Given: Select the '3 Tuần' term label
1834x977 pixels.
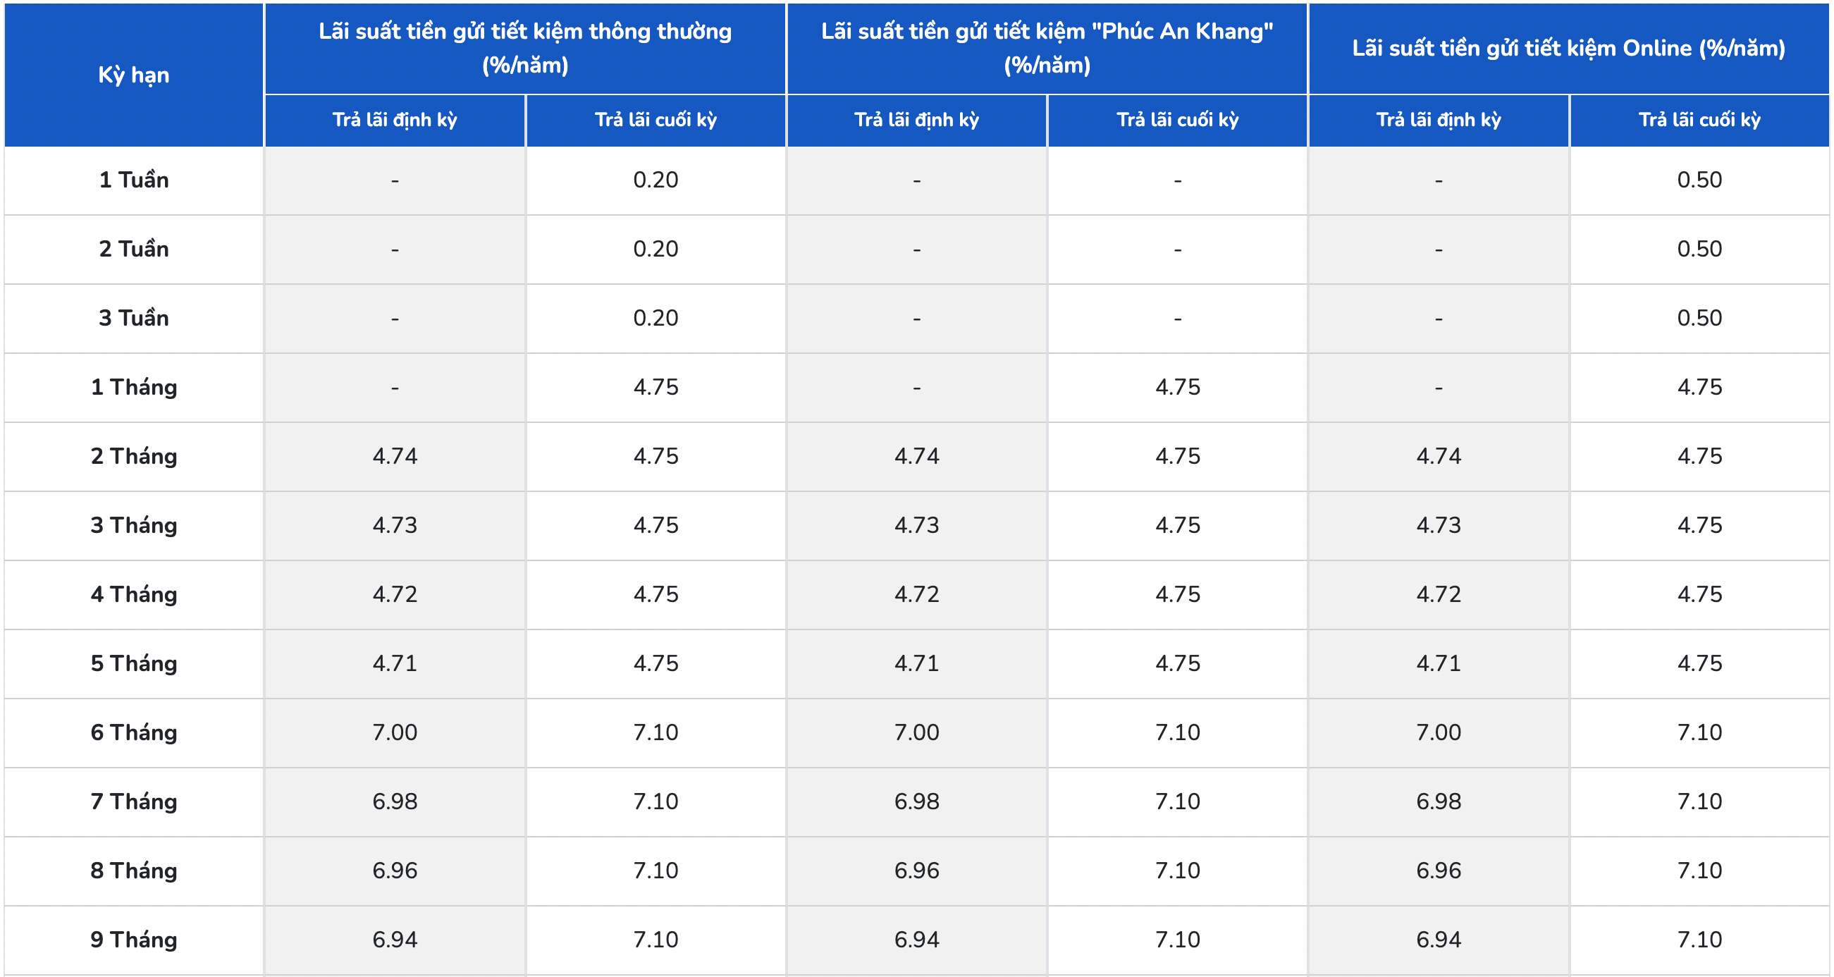Looking at the screenshot, I should (x=134, y=318).
